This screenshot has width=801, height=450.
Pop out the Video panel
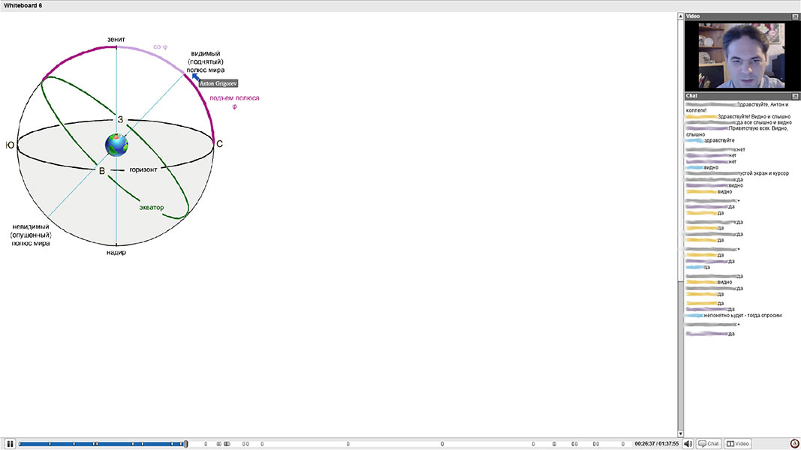click(795, 16)
